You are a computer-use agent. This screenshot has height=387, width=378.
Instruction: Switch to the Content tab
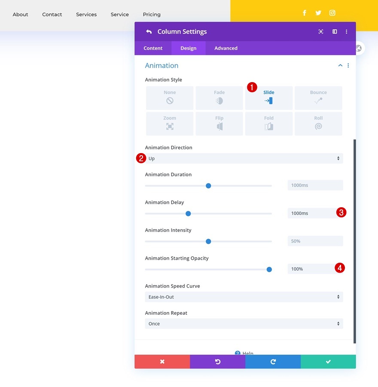[153, 48]
